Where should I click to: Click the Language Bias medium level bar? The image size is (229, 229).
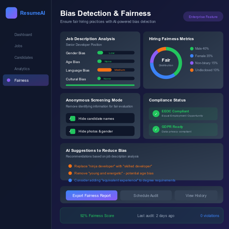pyautogui.click(x=116, y=70)
